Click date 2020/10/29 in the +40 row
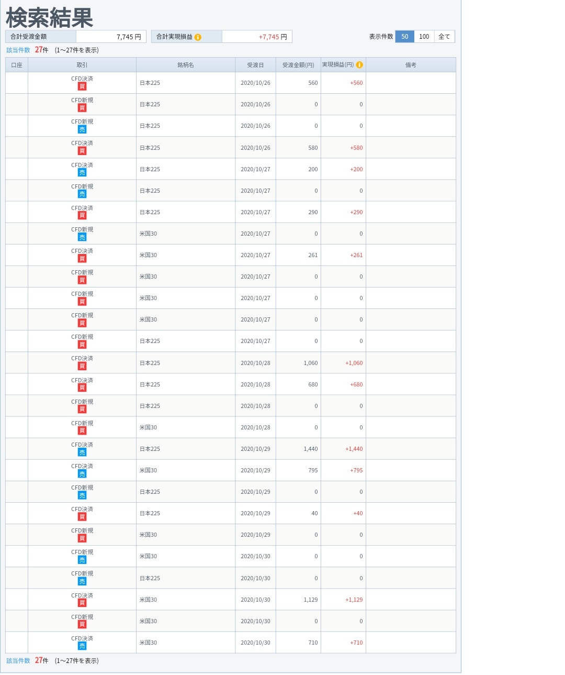Image resolution: width=565 pixels, height=675 pixels. point(256,513)
